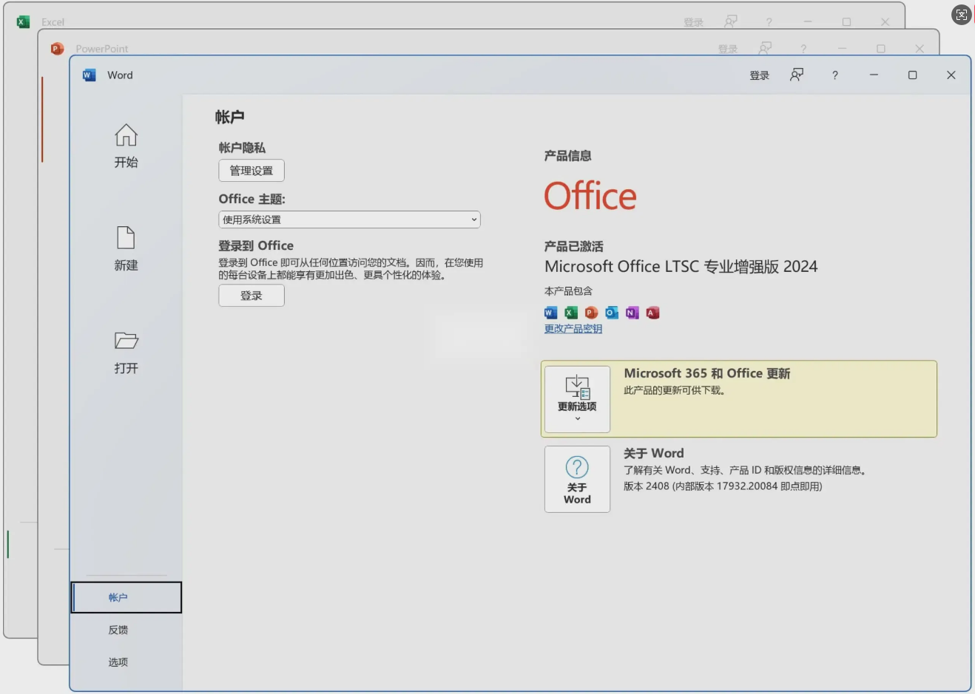The width and height of the screenshot is (975, 694).
Task: Expand the Office 主题 dropdown
Action: click(x=349, y=220)
